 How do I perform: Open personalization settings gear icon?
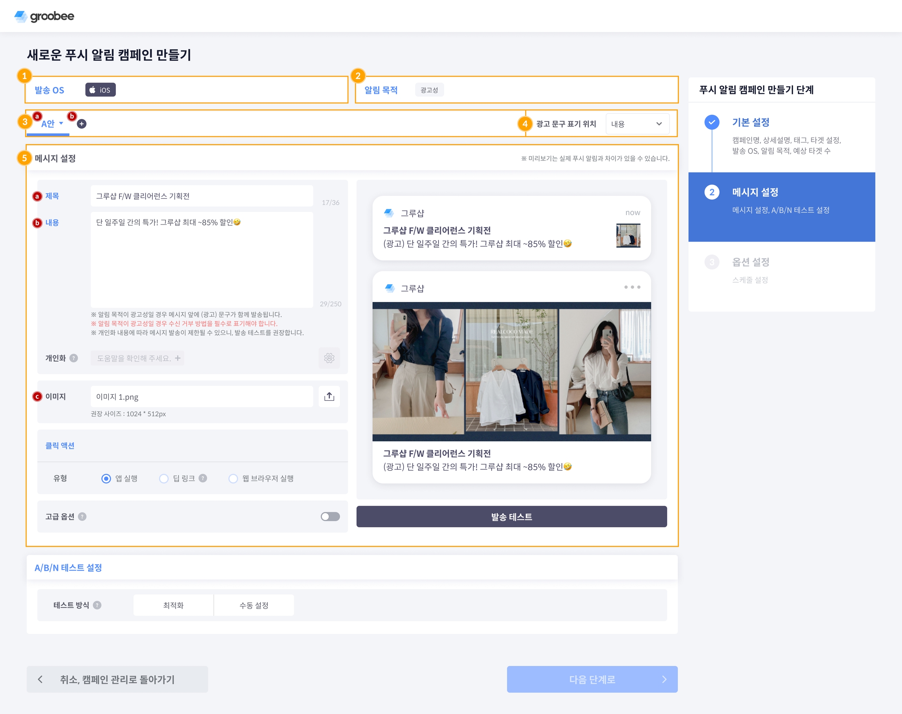(x=329, y=358)
